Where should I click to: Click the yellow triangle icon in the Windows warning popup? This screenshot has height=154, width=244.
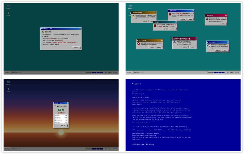pyautogui.click(x=133, y=16)
